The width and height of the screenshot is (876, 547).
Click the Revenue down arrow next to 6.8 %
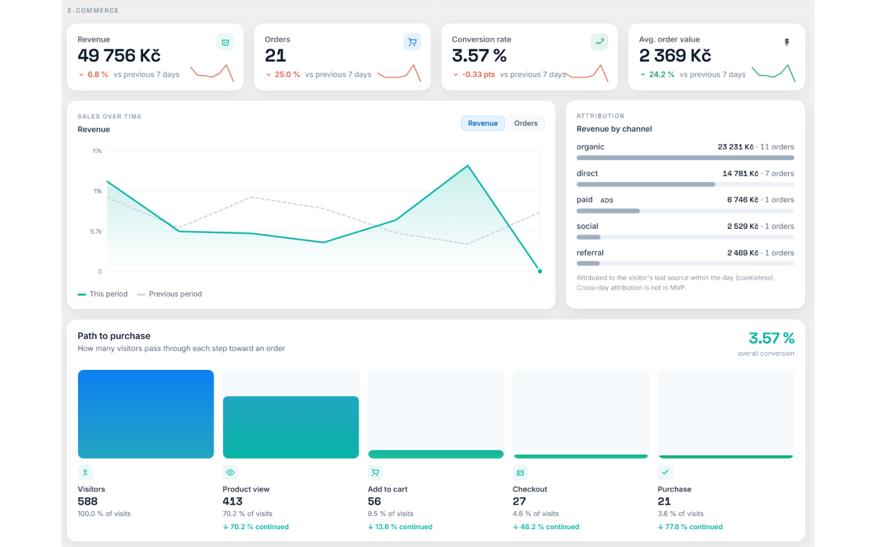pos(81,75)
